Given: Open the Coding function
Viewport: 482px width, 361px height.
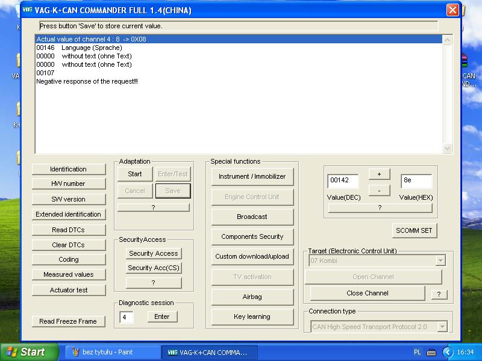Looking at the screenshot, I should tap(69, 259).
